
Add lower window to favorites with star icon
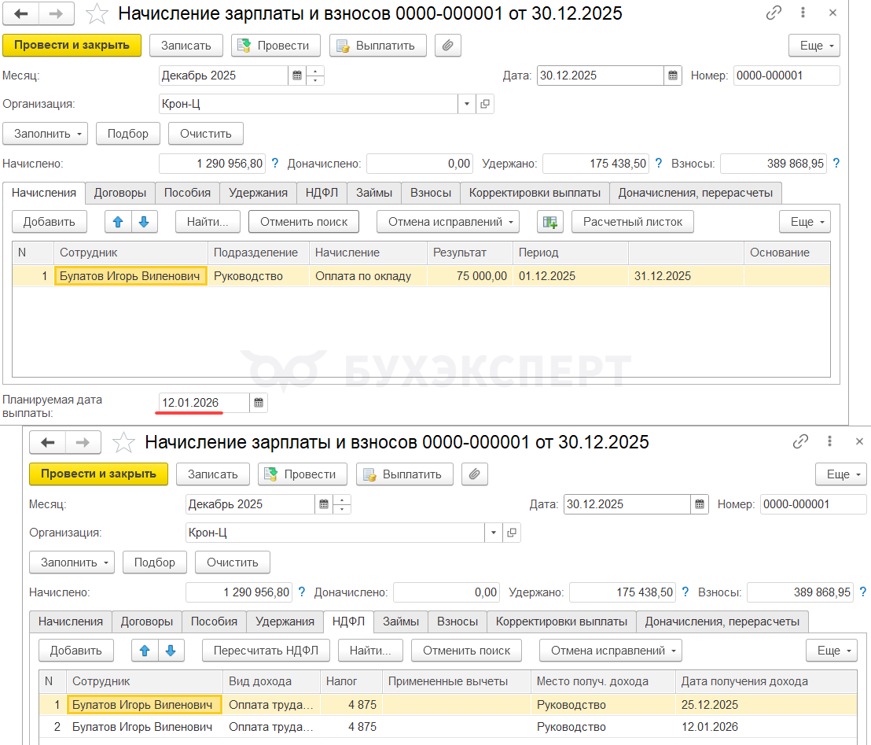pos(123,443)
